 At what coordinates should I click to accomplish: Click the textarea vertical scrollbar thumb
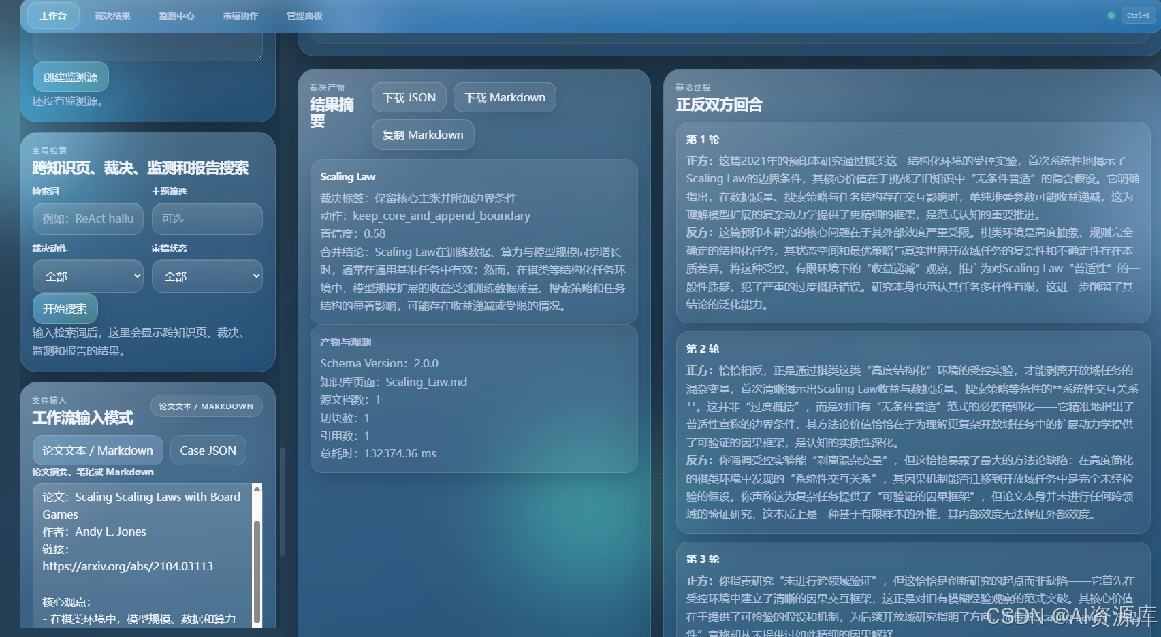[x=257, y=572]
